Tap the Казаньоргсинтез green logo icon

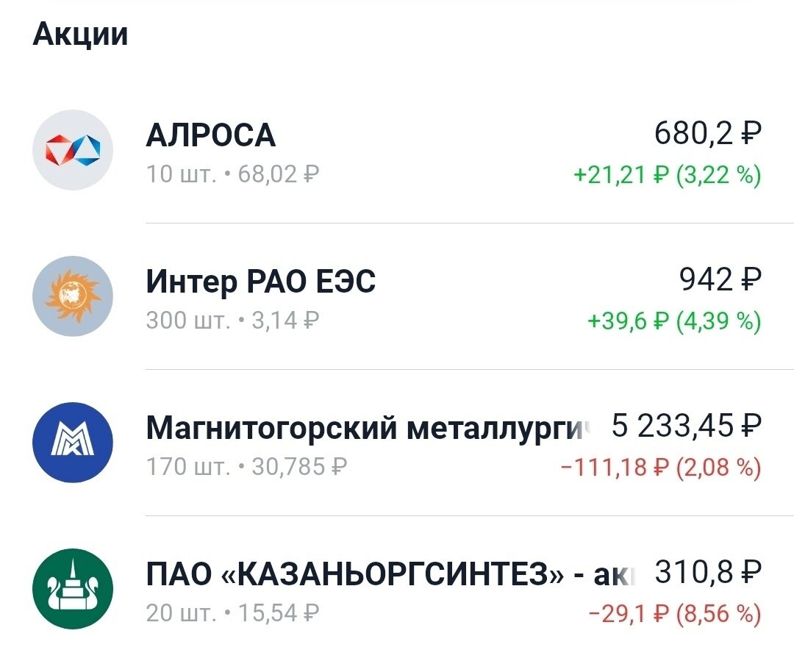(73, 588)
